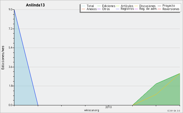Click the y-axis label 3.6
This screenshot has height=113, width=183.
point(10,67)
